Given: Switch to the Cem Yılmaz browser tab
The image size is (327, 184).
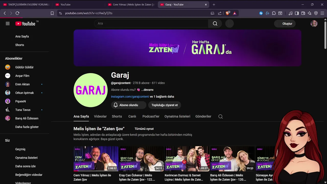Looking at the screenshot, I should pos(131,5).
